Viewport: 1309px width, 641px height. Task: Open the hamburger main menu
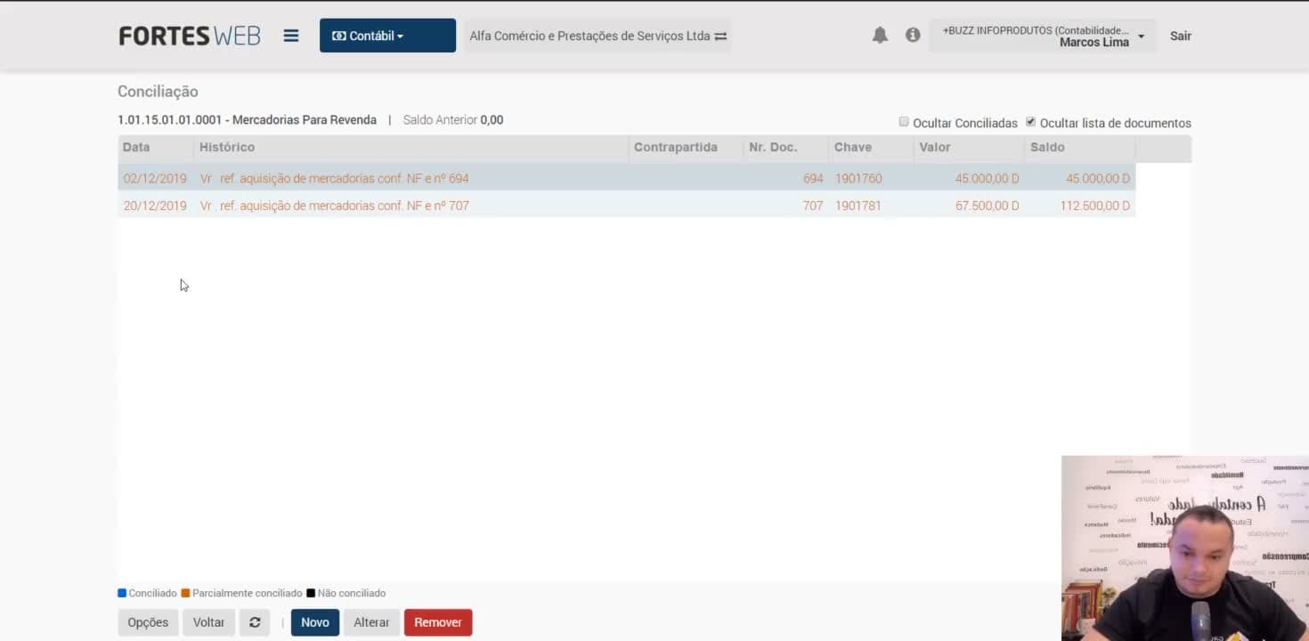pos(291,36)
